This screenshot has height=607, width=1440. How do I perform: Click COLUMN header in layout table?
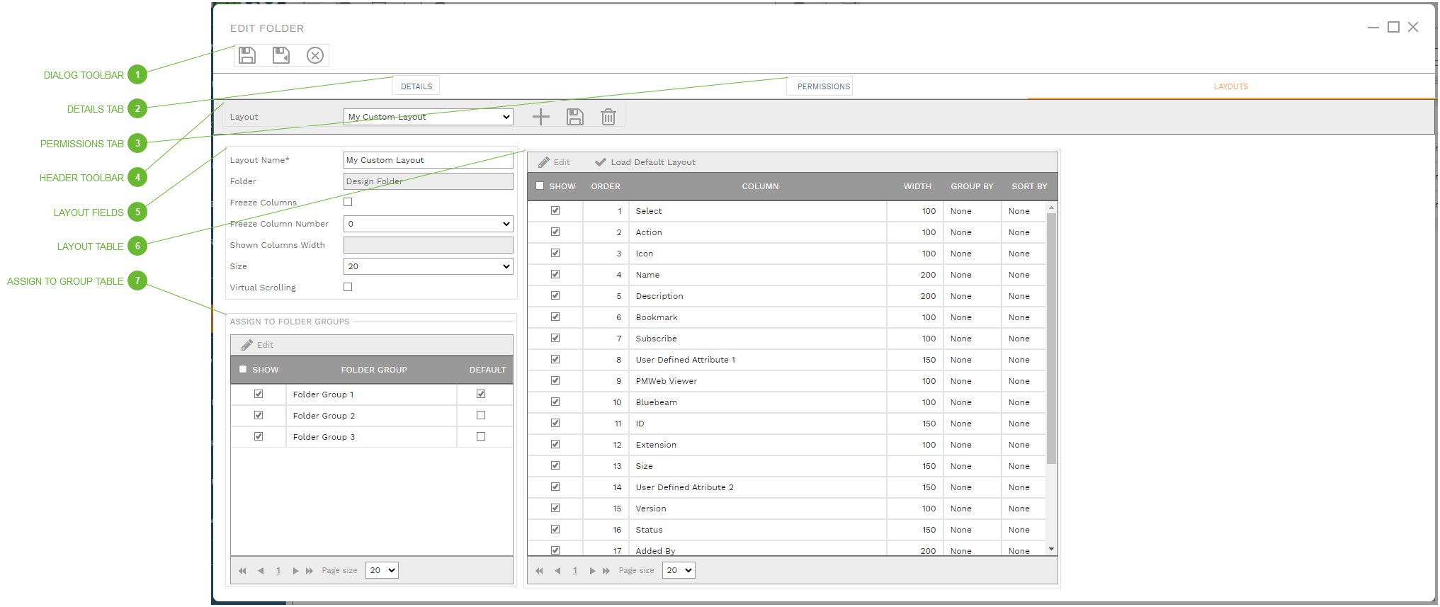pyautogui.click(x=760, y=186)
